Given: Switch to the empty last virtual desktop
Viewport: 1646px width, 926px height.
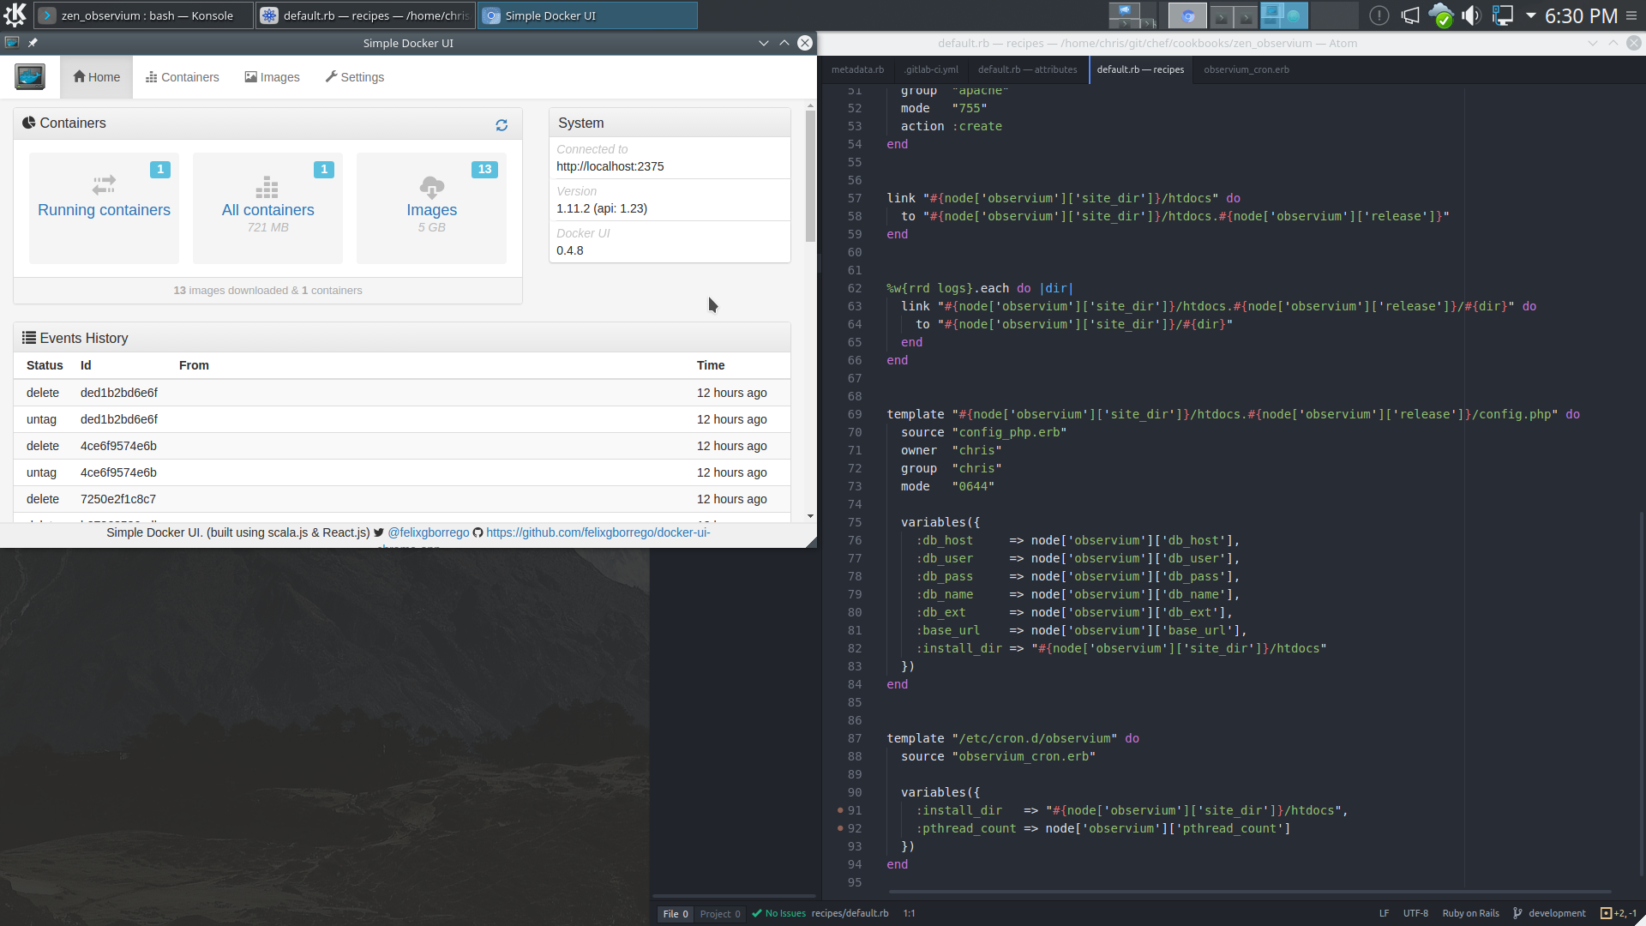Looking at the screenshot, I should [1334, 15].
